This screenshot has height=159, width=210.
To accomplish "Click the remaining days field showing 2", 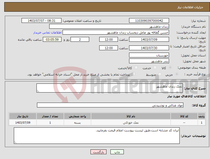I will coord(80,39).
